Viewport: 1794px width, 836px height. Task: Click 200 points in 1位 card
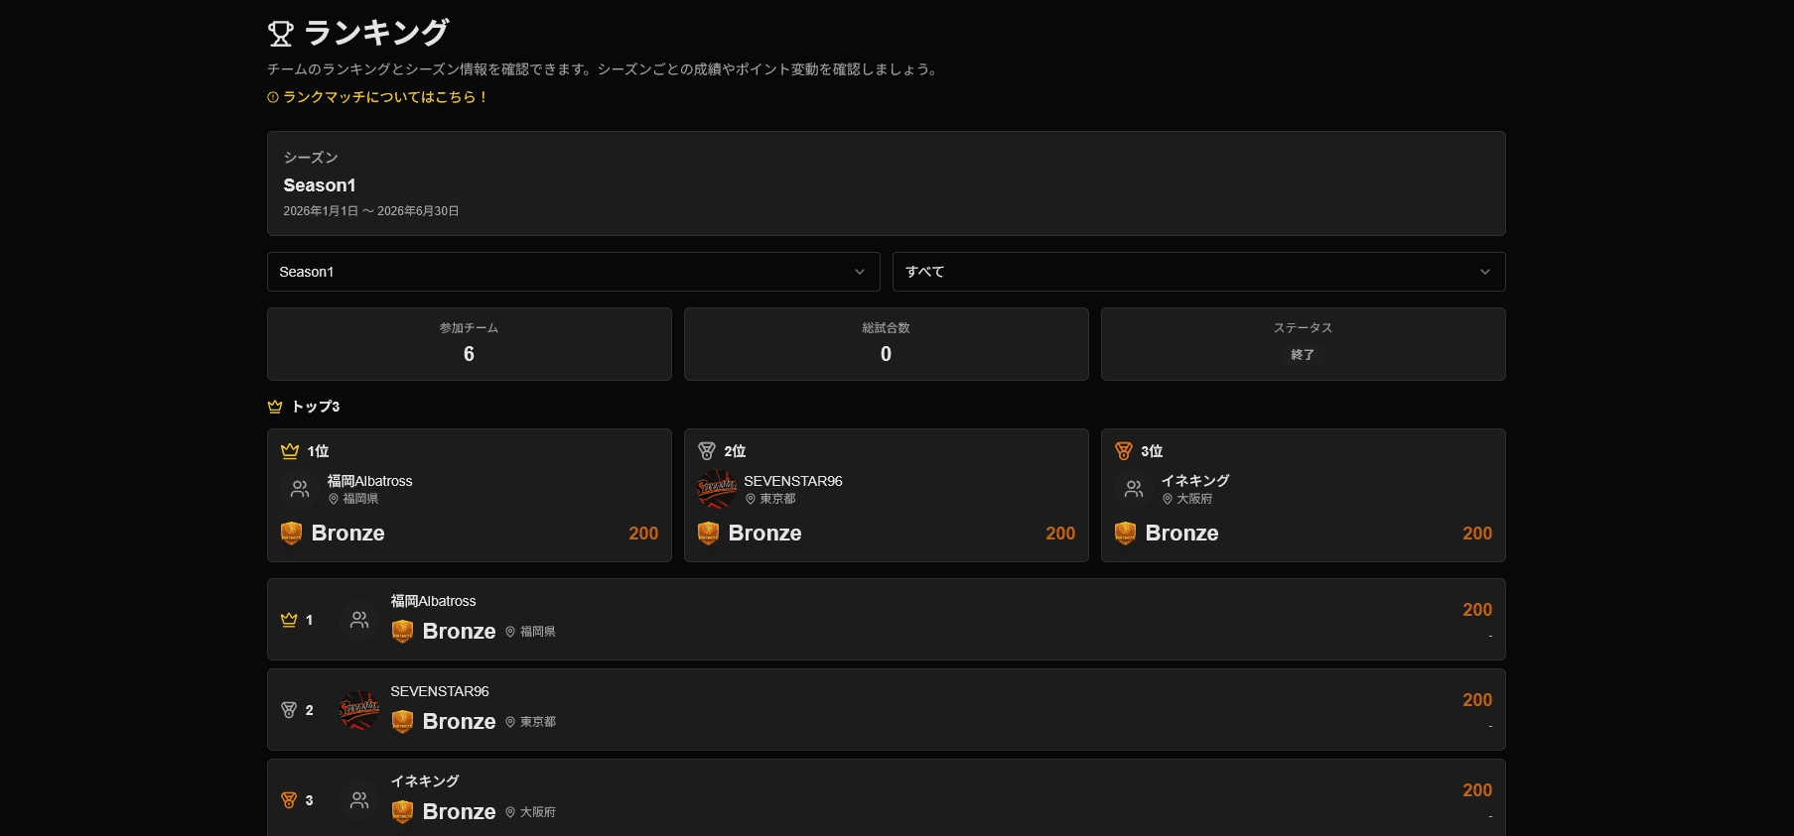643,534
